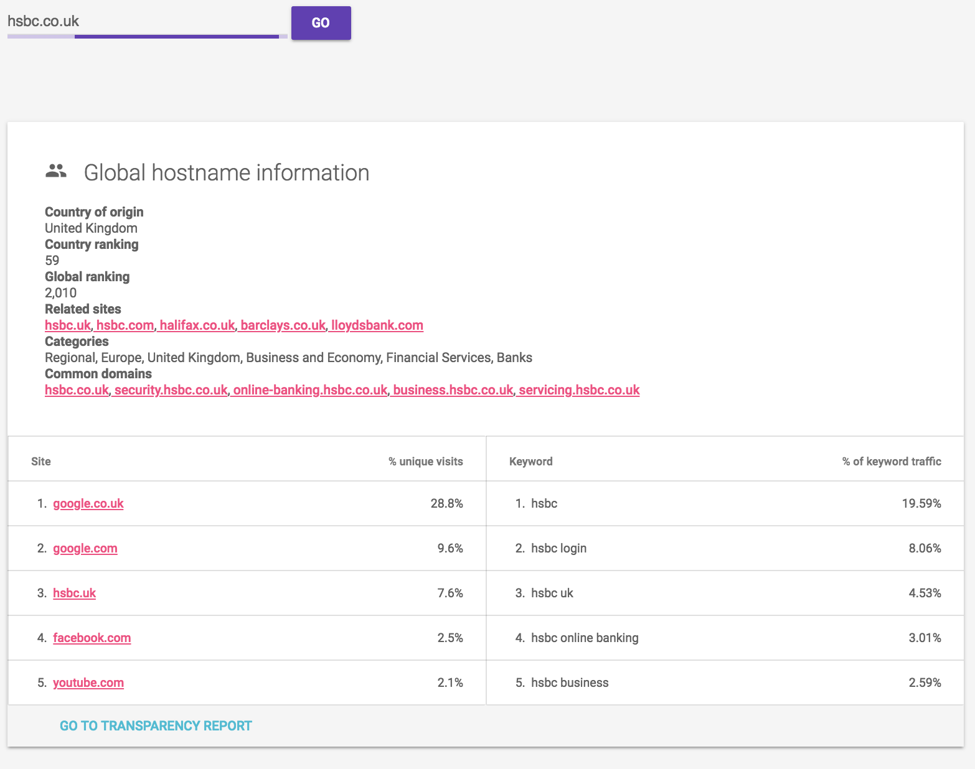Select the keyword 'hsbc login'
This screenshot has height=769, width=975.
559,548
